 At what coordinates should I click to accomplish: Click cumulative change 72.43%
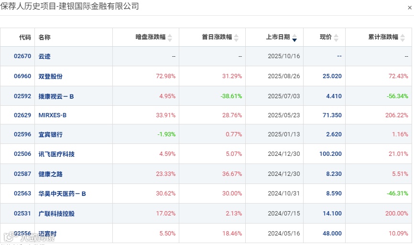click(398, 76)
